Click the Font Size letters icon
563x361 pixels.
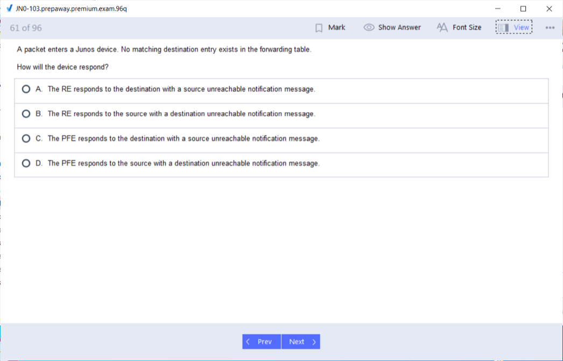click(442, 27)
